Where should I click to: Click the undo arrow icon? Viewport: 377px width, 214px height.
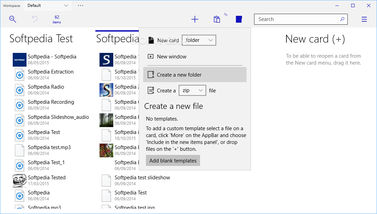point(35,19)
